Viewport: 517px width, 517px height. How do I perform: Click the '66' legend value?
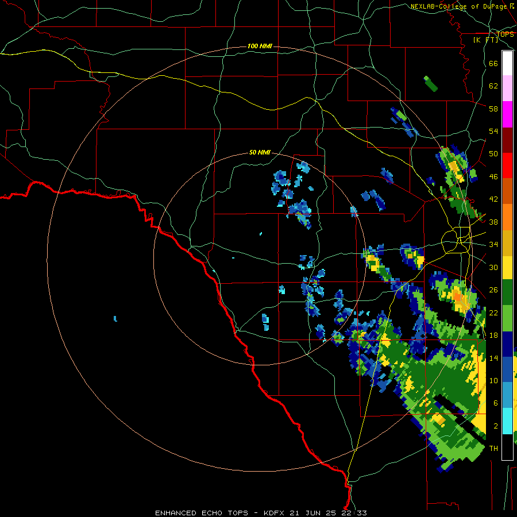point(493,63)
